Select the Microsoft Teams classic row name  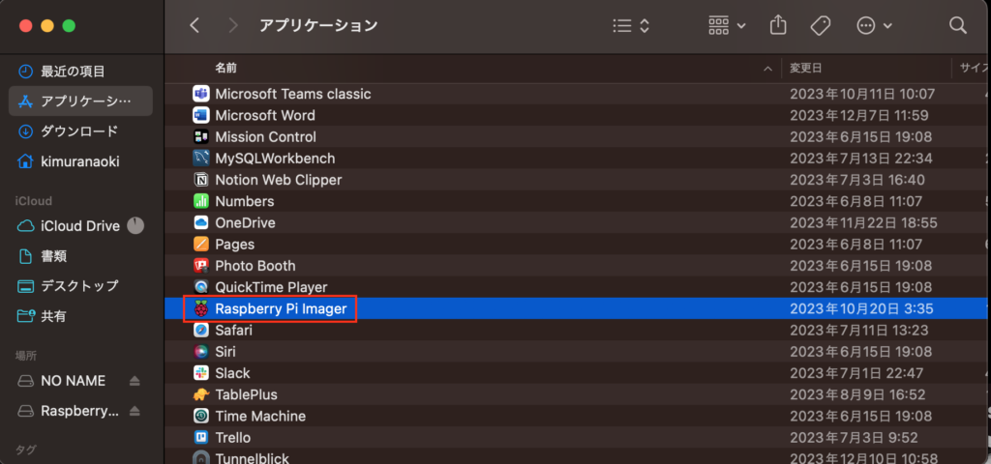click(x=292, y=94)
